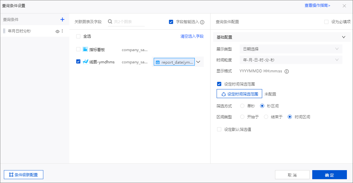Open 展示类型 dropdown showing 日期选择
The height and width of the screenshot is (183, 353).
(x=291, y=49)
